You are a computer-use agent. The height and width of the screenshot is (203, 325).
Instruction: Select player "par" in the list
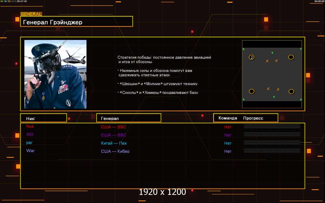point(29,143)
